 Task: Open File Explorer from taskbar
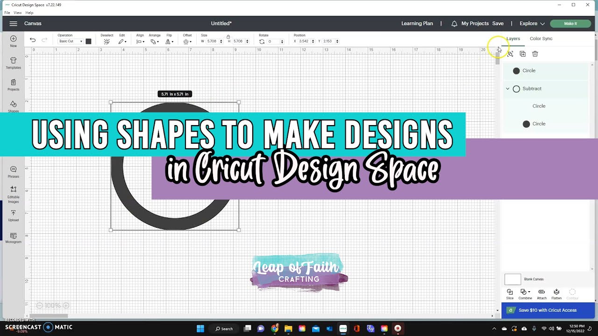pyautogui.click(x=288, y=329)
